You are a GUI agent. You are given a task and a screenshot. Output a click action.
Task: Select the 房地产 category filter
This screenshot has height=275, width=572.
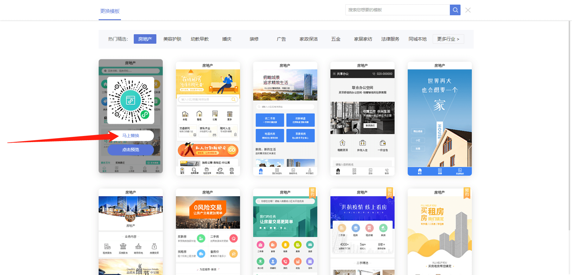(145, 39)
